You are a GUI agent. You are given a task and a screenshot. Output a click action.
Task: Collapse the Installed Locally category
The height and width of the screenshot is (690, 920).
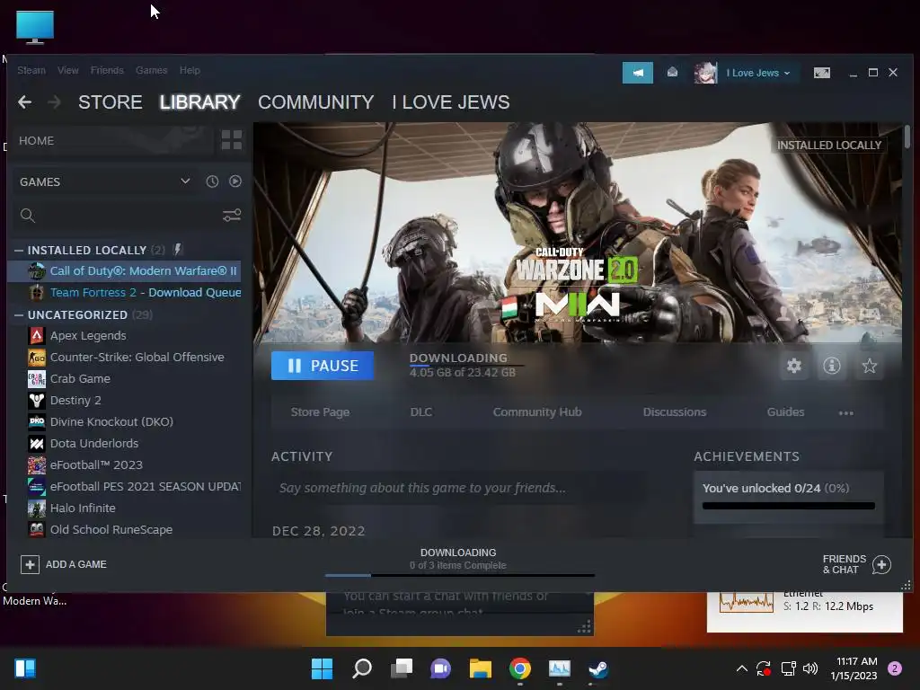[x=19, y=251]
